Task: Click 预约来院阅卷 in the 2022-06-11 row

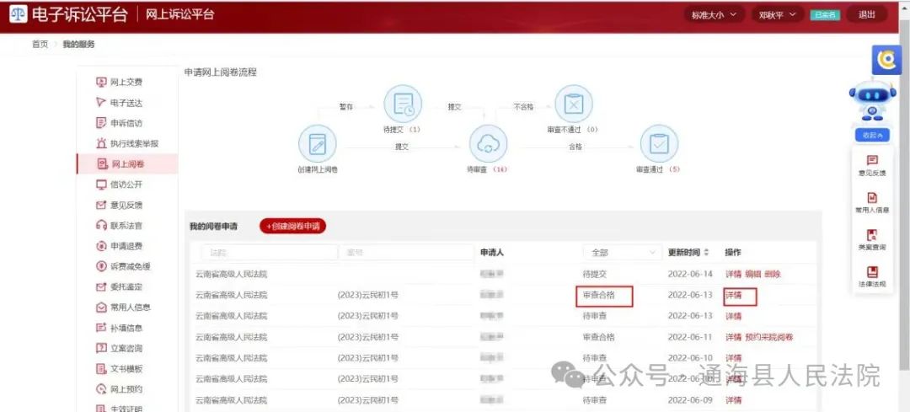Action: coord(769,337)
